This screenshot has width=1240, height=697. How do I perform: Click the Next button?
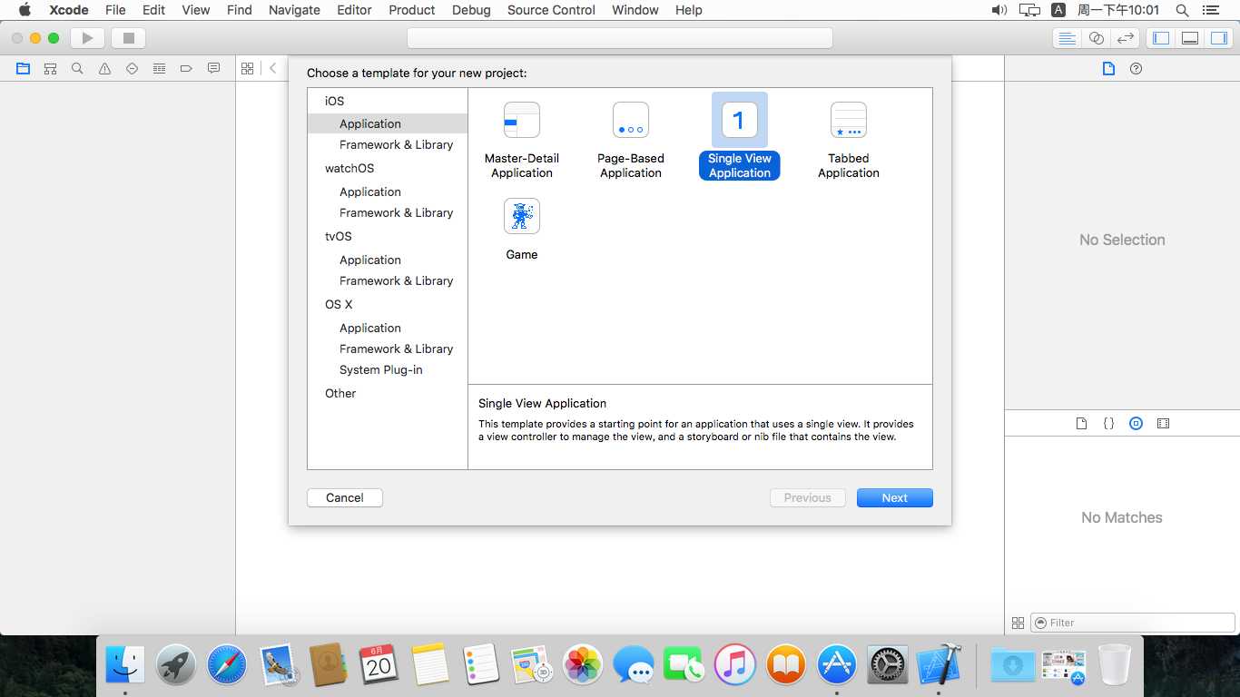pos(895,497)
